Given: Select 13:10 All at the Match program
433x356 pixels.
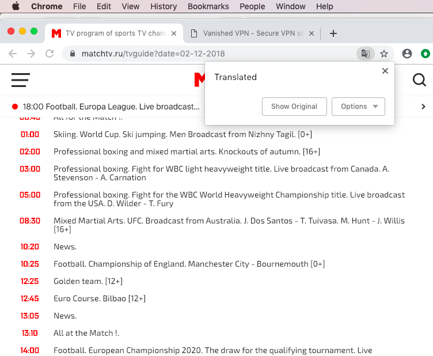Looking at the screenshot, I should tap(86, 333).
